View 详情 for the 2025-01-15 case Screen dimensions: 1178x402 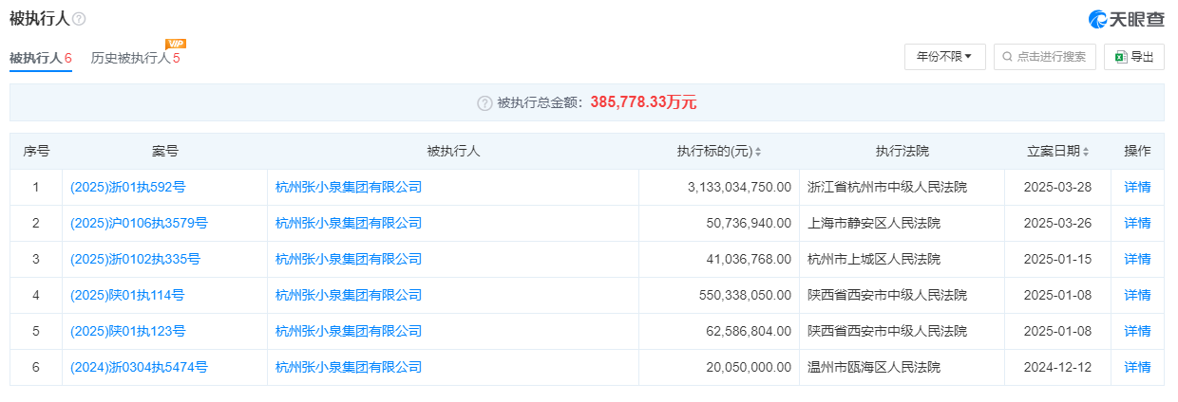pos(1137,259)
